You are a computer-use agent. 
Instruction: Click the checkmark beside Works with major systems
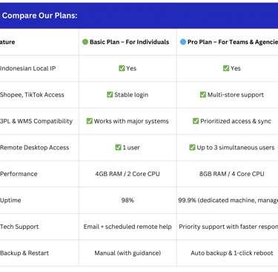tap(89, 121)
